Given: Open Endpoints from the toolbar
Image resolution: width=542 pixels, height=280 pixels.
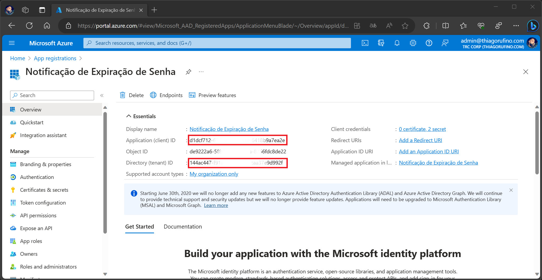Looking at the screenshot, I should (x=166, y=95).
